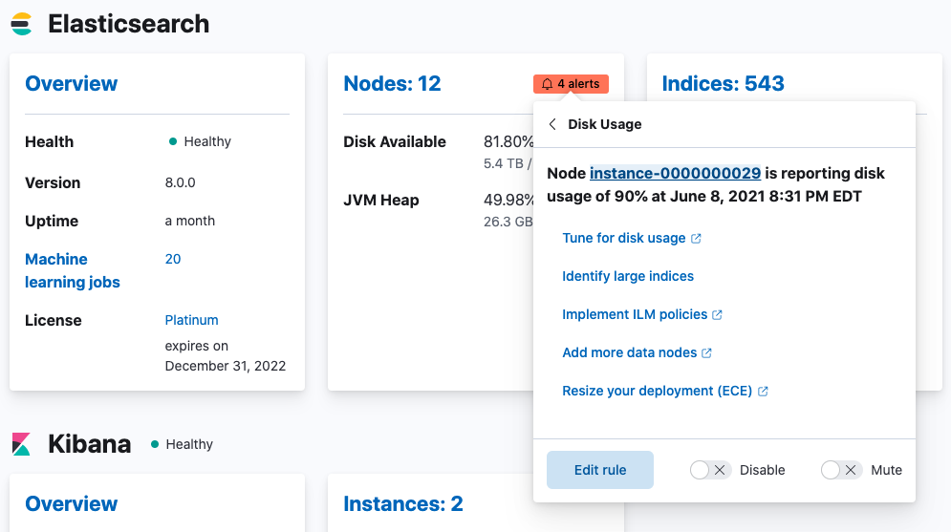Click external link icon beside Implement ILM policies

click(718, 315)
